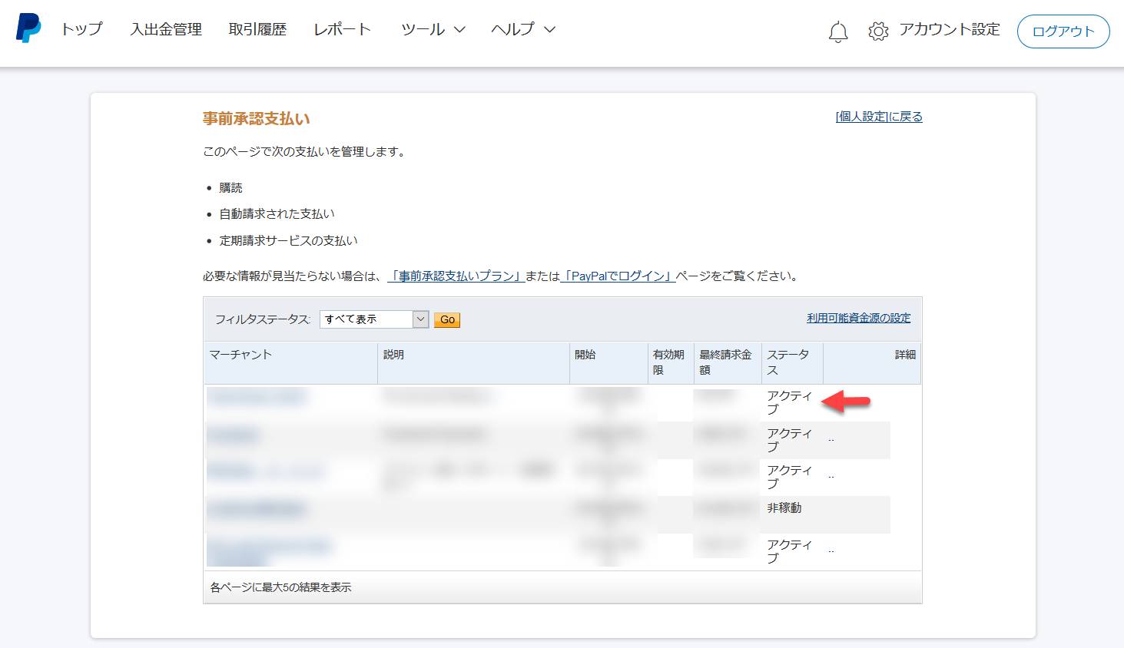Click the PayPalでログイン link
The image size is (1124, 648).
pos(618,276)
